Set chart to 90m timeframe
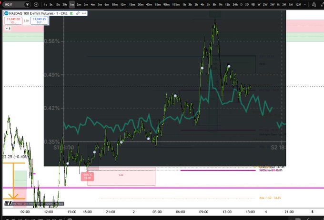Viewport: 324px width, 220px height. click(x=166, y=4)
